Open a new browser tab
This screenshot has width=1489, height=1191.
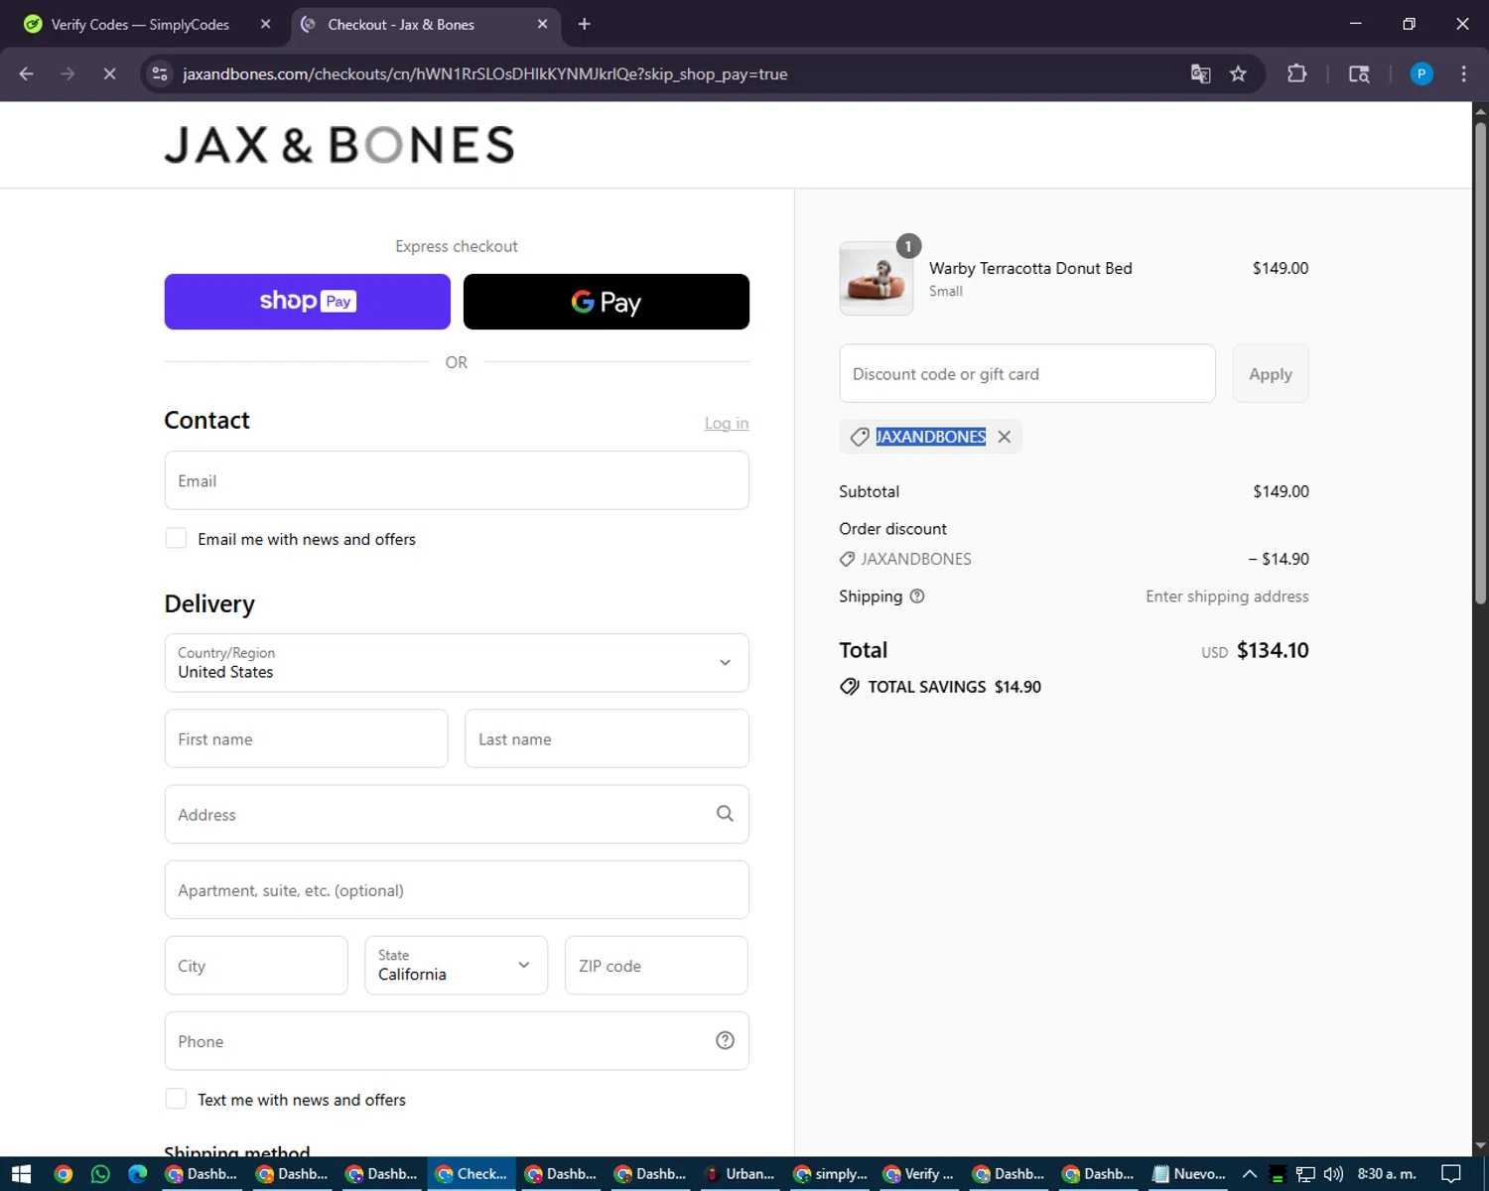585,24
